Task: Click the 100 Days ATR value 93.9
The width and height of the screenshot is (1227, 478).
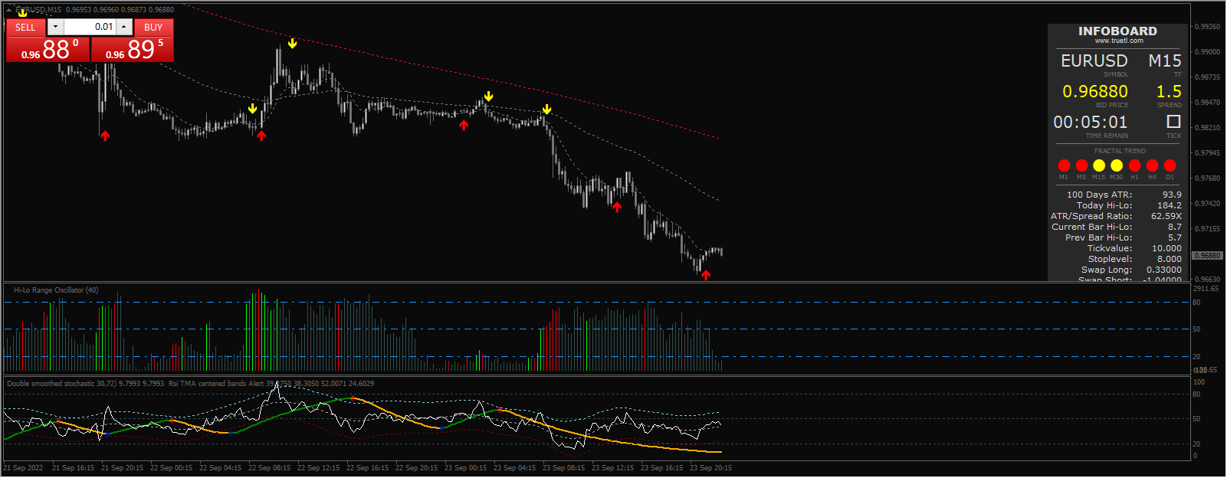Action: (x=1172, y=195)
